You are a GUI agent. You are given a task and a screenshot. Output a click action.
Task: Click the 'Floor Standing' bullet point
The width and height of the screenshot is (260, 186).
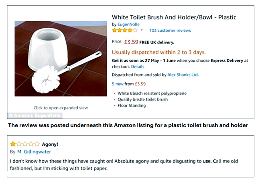coord(132,105)
